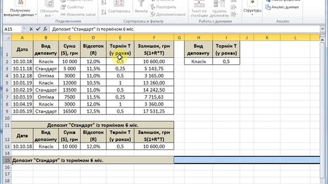Expand the formula bar with the chevron

[322, 29]
